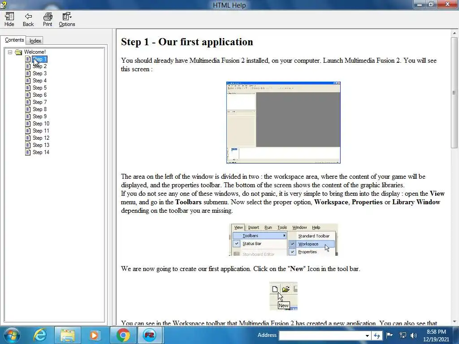Screen dimensions: 459x344
Task: Switch to Multimedia Fusion 2 taskbar button
Action: [149, 335]
